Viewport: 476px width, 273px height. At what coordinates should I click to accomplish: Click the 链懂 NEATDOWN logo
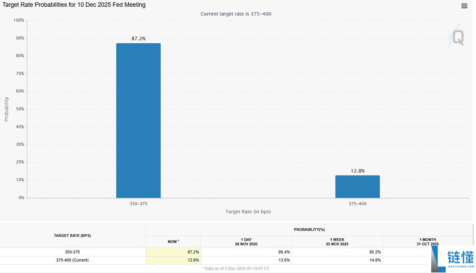tap(452, 260)
